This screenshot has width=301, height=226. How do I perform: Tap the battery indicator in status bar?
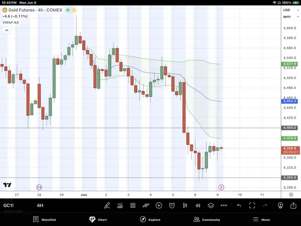(x=295, y=2)
